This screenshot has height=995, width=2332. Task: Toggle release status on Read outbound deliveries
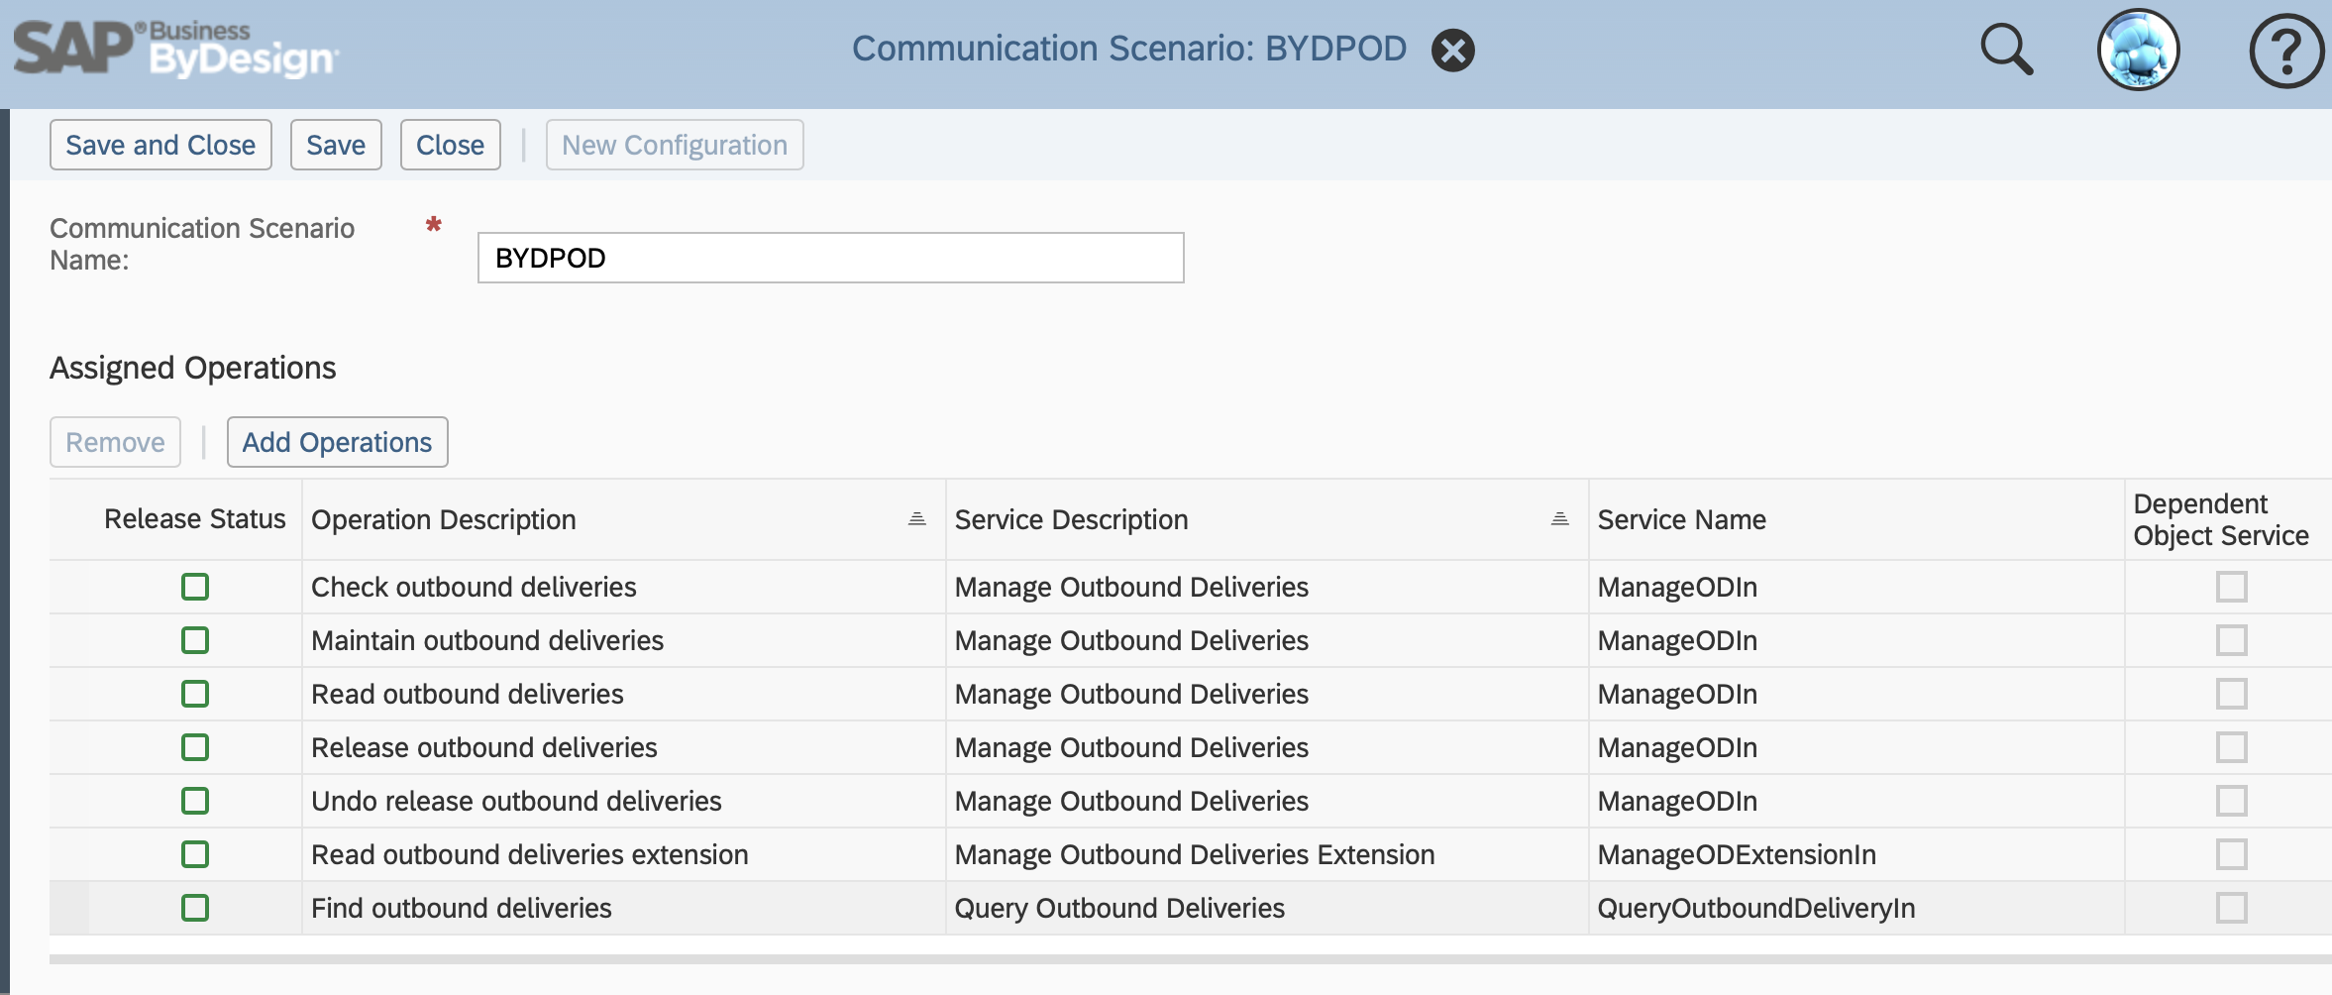point(194,694)
